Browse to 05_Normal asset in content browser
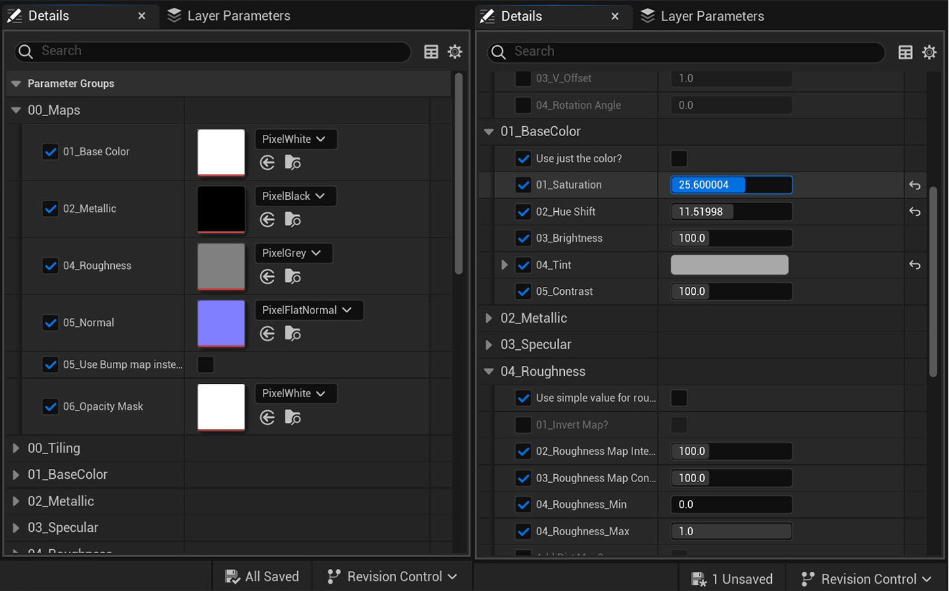This screenshot has width=949, height=591. [293, 333]
